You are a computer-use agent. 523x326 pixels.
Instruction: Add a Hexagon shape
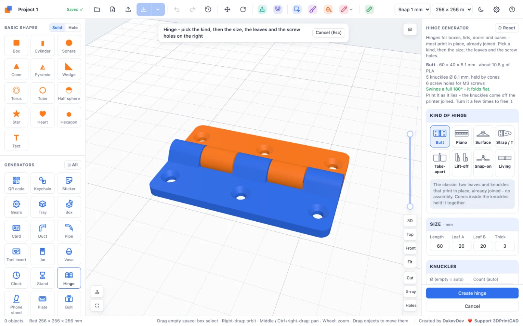(x=69, y=117)
